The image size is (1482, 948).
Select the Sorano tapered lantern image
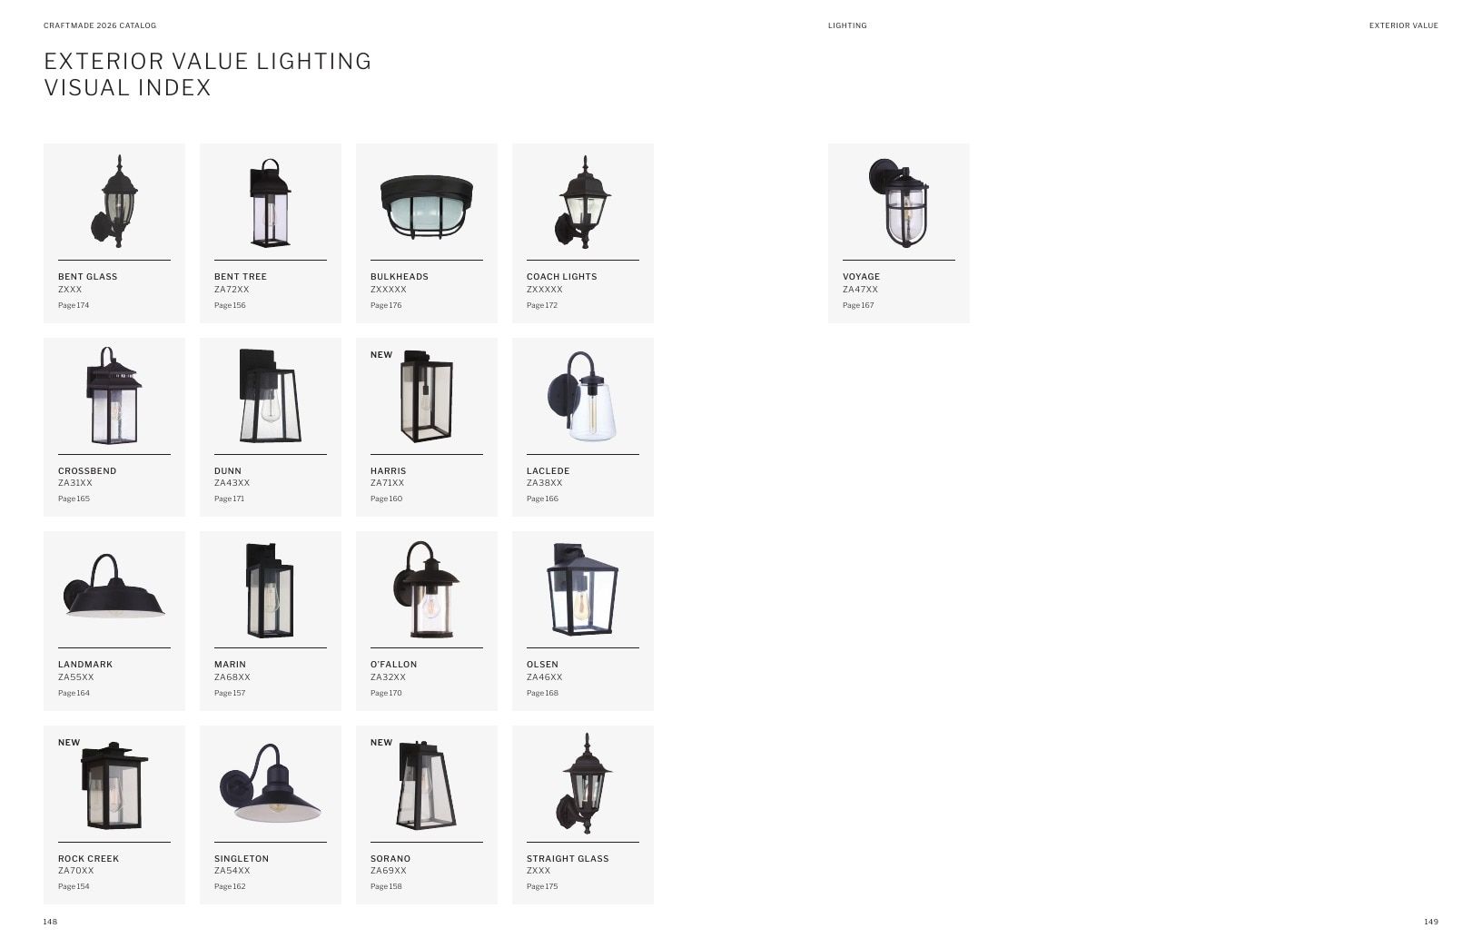(x=426, y=785)
